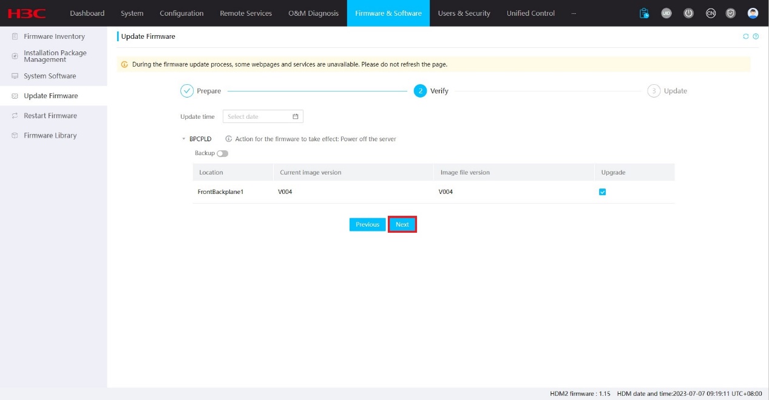Click the Update time date input
The width and height of the screenshot is (769, 400).
pyautogui.click(x=263, y=116)
